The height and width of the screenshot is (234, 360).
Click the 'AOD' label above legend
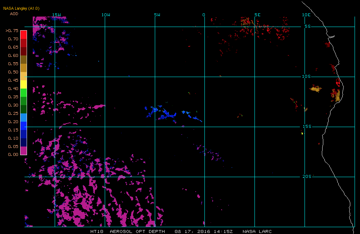(x=14, y=14)
